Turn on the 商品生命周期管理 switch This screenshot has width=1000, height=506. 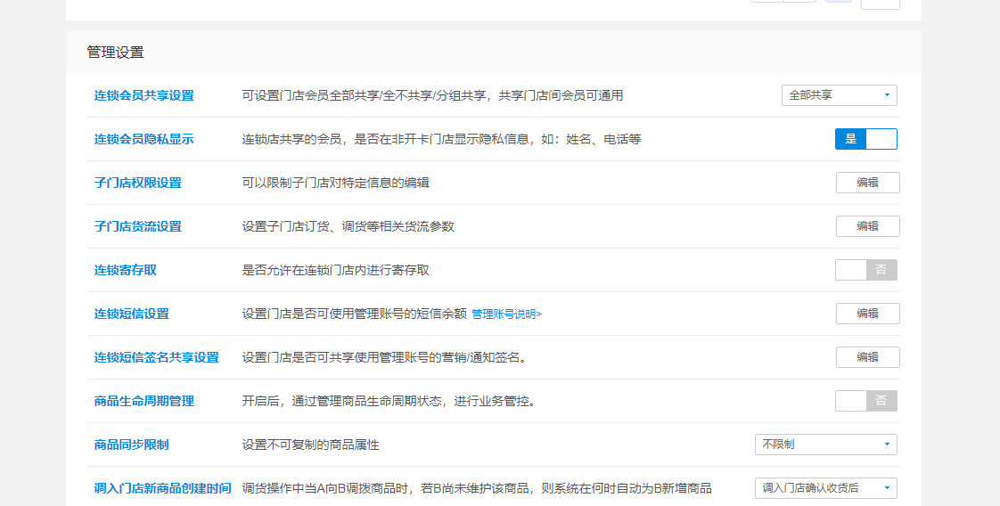click(x=865, y=401)
